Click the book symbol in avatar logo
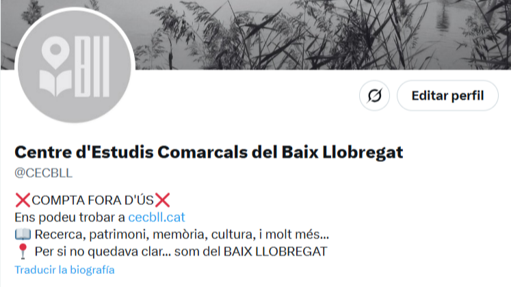 [x=55, y=83]
